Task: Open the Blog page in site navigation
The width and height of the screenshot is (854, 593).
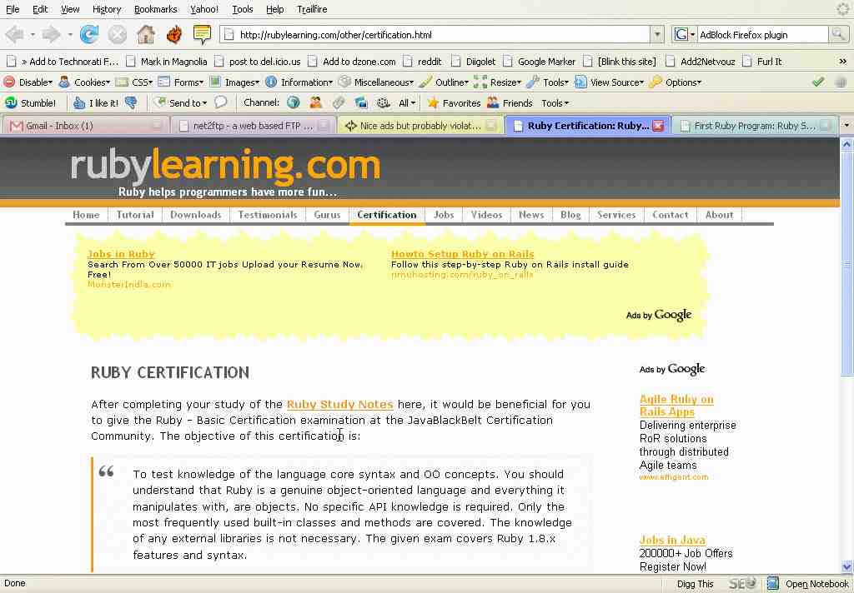Action: 570,215
